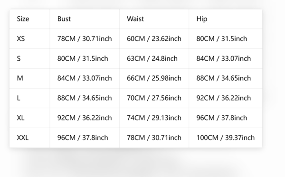The image size is (285, 177).
Task: Click the L waist value 70CM / 27.56inch
Action: coord(154,98)
